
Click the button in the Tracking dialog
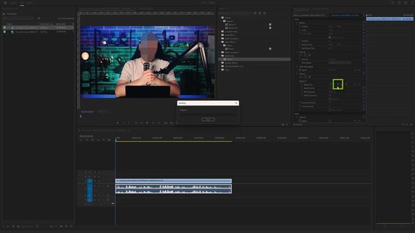pos(208,120)
